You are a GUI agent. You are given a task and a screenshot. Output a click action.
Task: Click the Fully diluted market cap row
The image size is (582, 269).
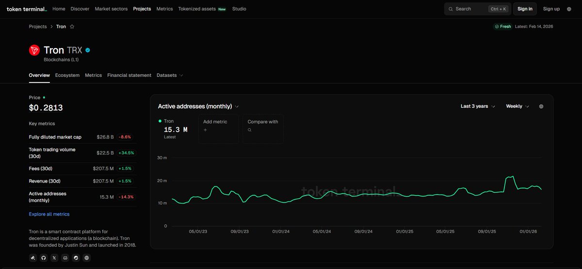click(x=82, y=137)
